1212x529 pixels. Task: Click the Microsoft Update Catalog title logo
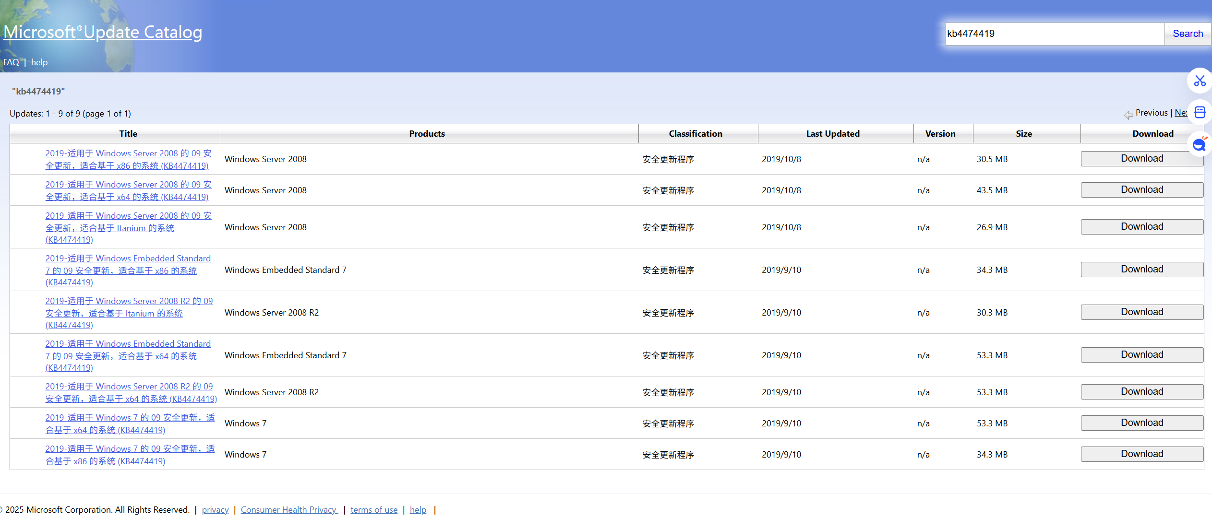pyautogui.click(x=103, y=32)
